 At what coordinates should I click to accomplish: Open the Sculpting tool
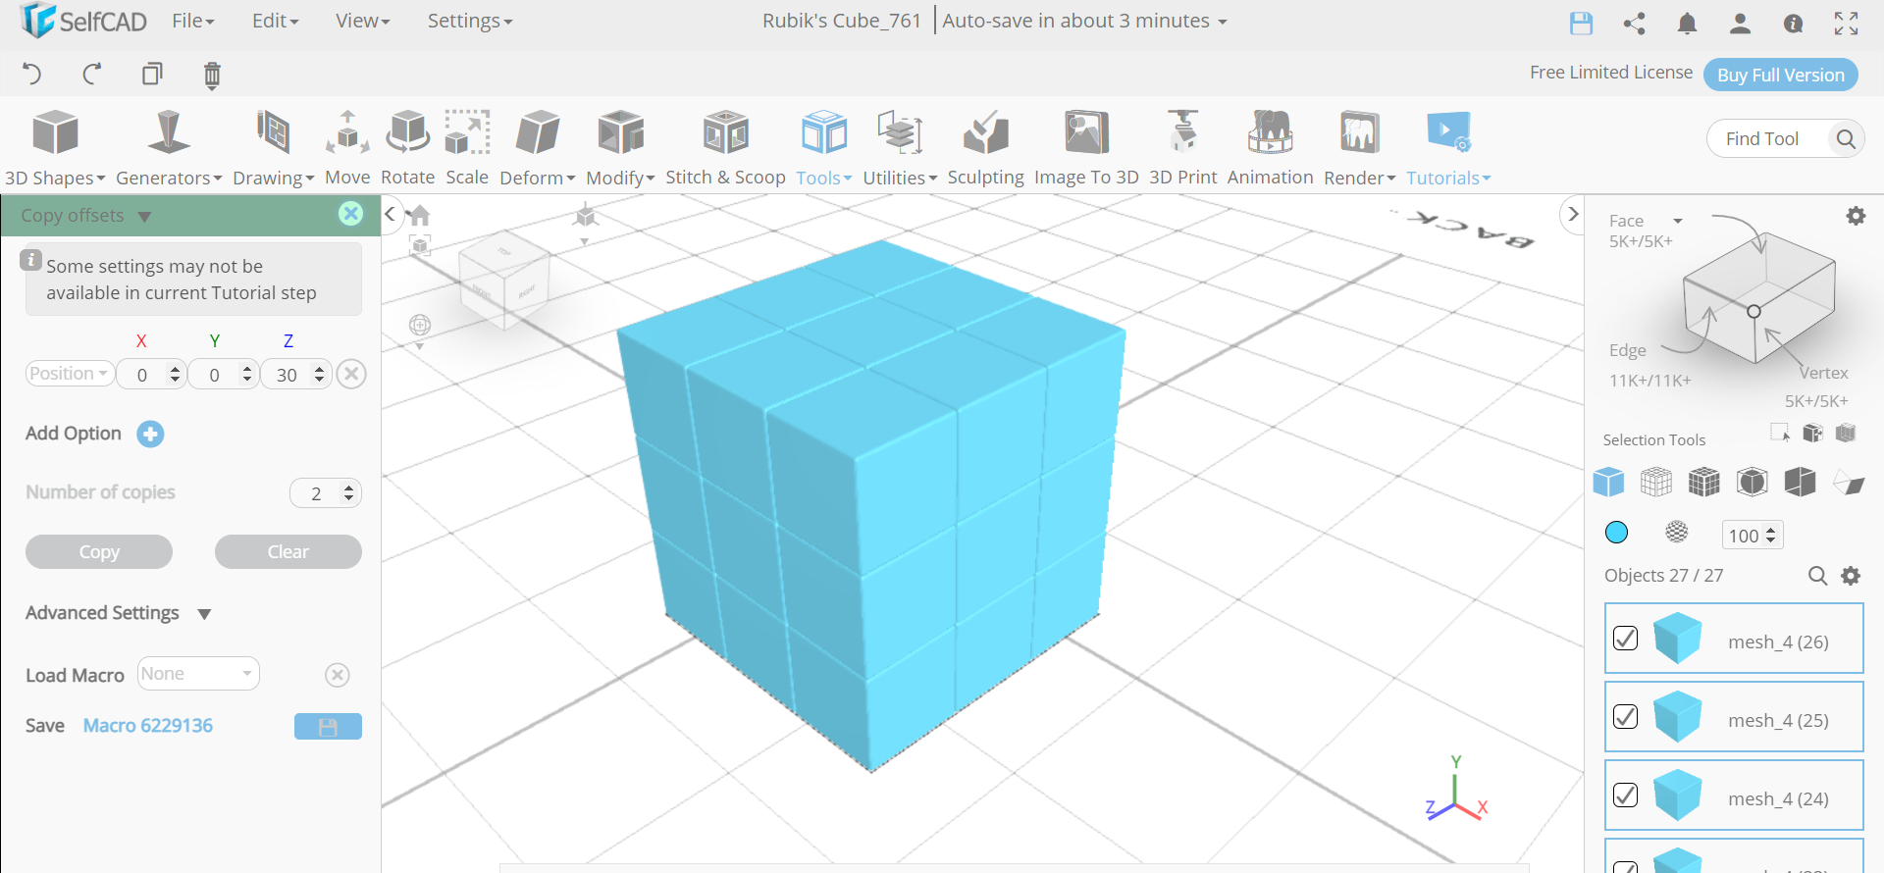point(985,149)
